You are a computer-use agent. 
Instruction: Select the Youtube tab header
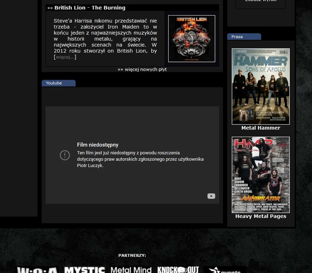pos(58,83)
